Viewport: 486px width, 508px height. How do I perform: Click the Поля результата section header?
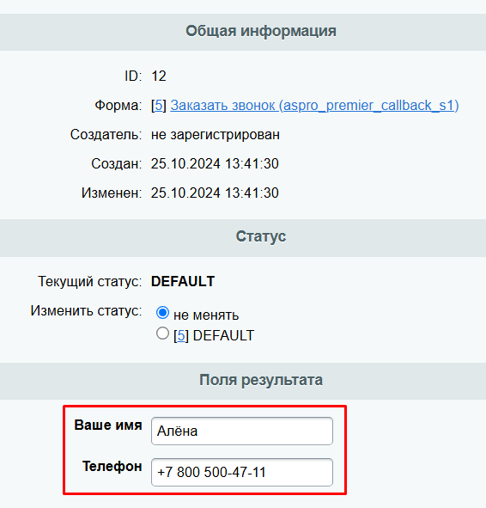pyautogui.click(x=261, y=380)
